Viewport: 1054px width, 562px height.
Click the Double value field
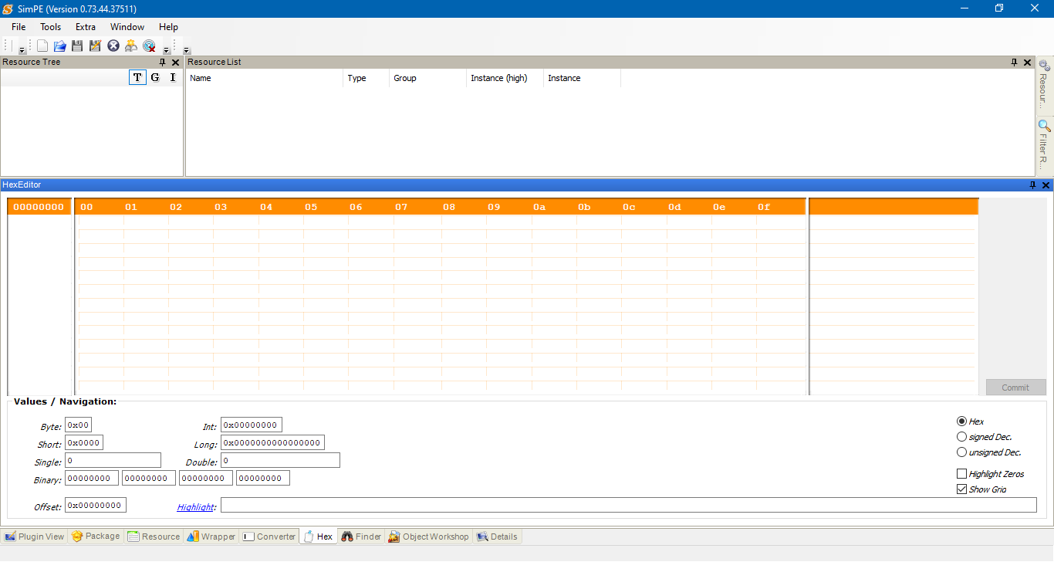[x=280, y=460]
